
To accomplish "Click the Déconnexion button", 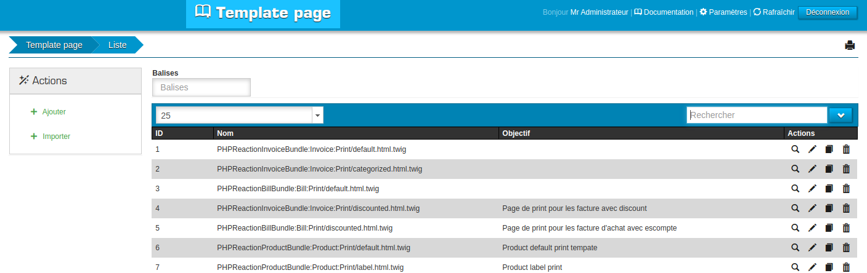I will click(827, 12).
